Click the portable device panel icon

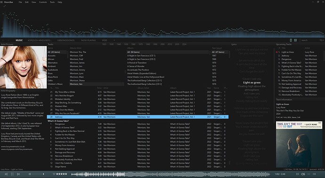(291, 40)
